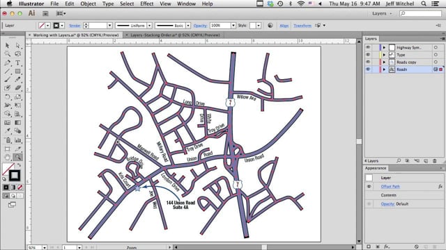Select the Pen tool

pyautogui.click(x=7, y=62)
